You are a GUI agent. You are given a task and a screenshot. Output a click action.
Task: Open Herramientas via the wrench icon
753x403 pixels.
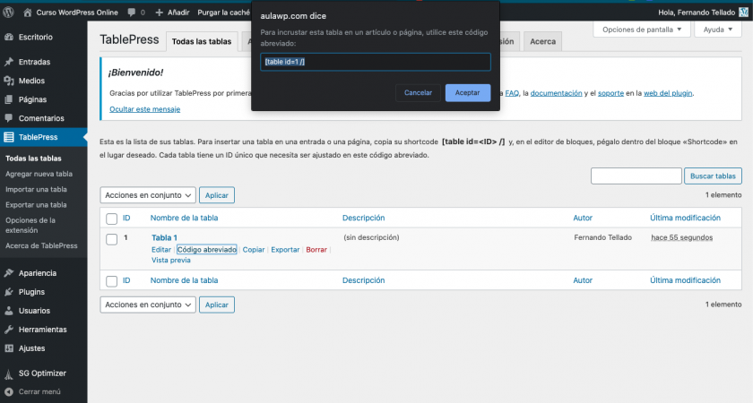[9, 330]
